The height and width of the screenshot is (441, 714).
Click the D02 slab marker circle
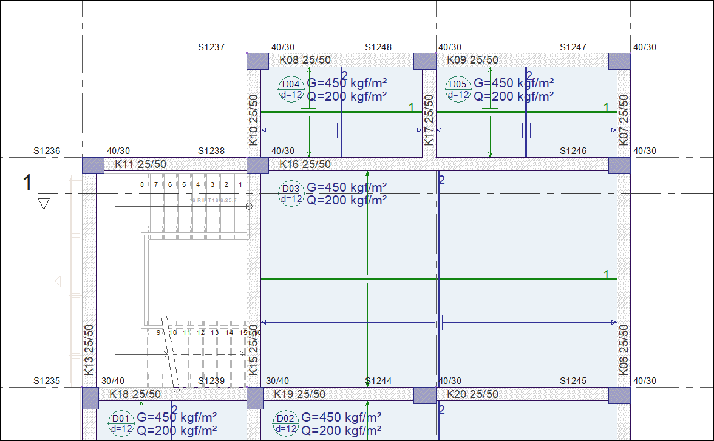285,423
